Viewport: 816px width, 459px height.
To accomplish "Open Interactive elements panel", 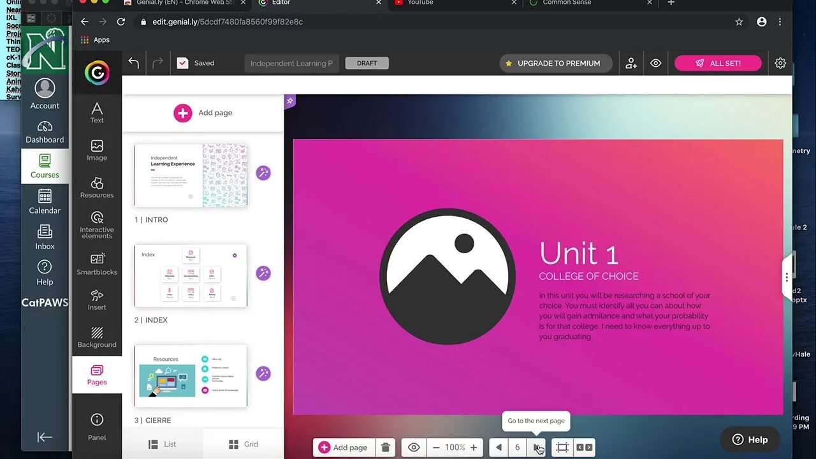I will click(x=97, y=225).
